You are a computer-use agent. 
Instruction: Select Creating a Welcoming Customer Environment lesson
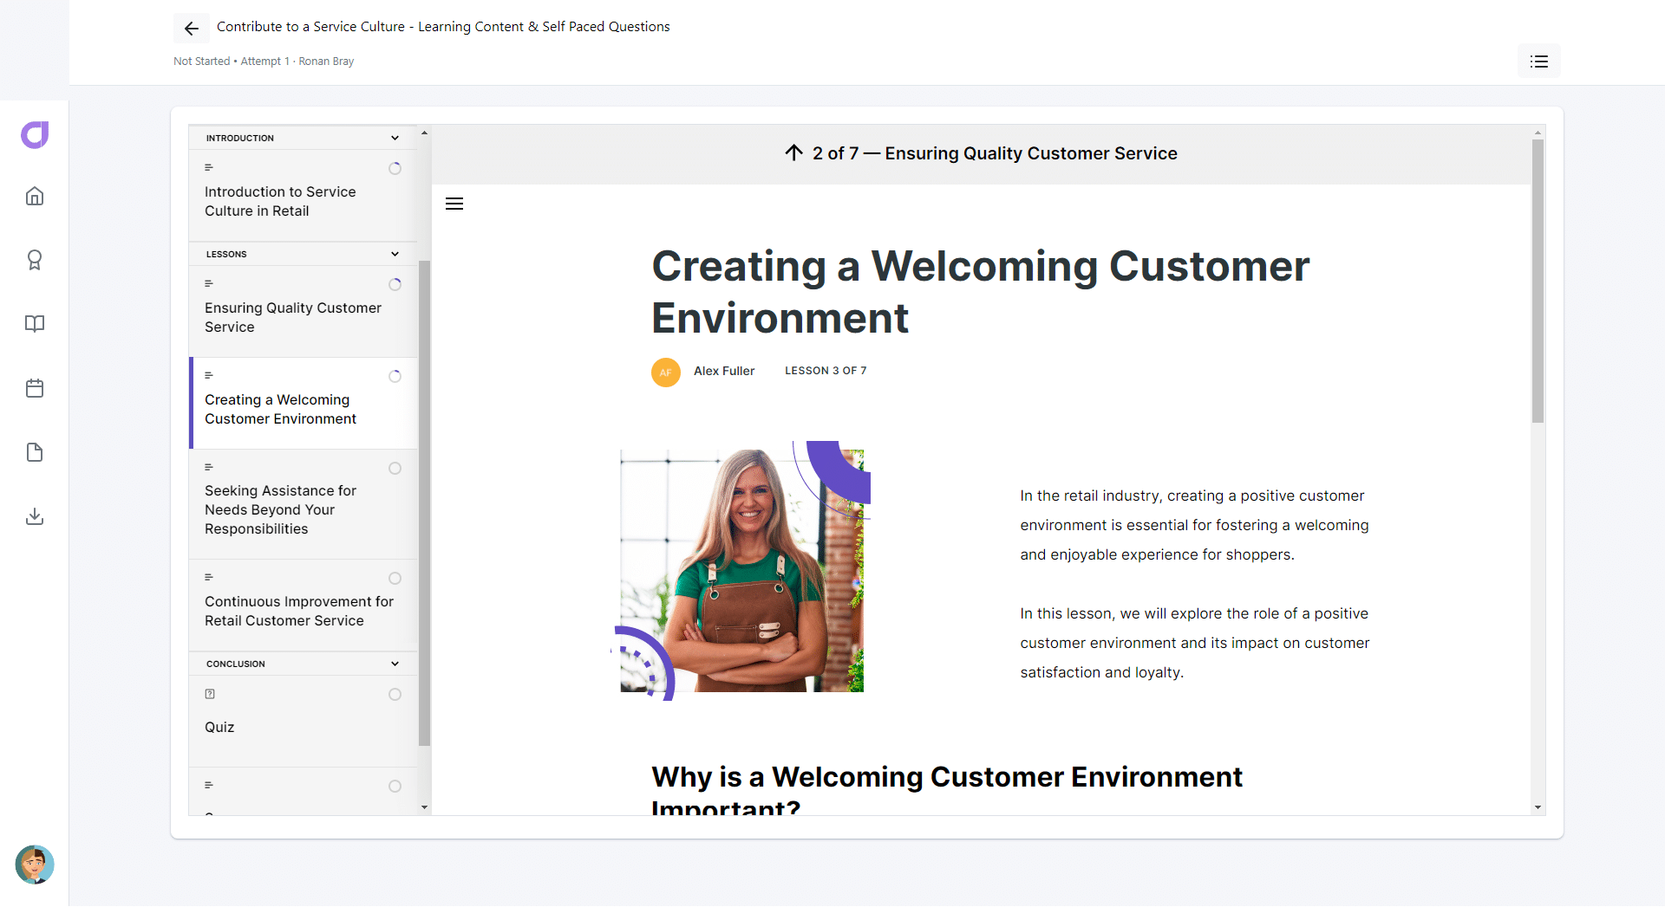(303, 403)
